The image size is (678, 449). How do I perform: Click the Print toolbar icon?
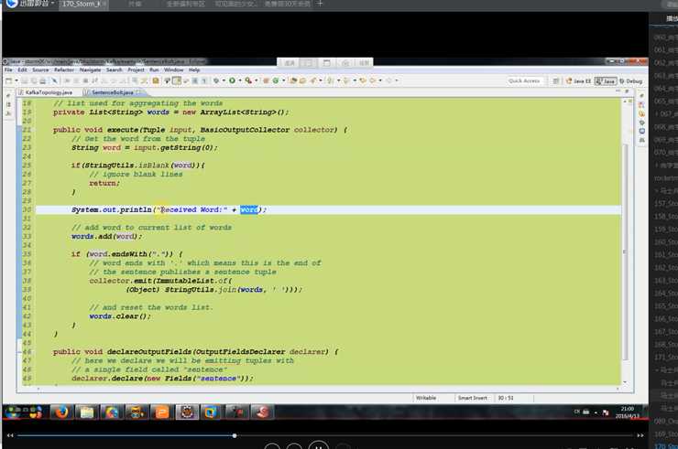coord(43,80)
